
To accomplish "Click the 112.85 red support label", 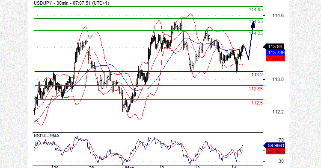I will tap(256, 89).
